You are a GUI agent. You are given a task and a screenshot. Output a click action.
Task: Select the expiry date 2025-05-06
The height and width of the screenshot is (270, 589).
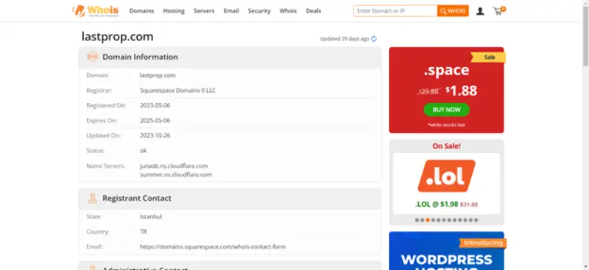[155, 121]
